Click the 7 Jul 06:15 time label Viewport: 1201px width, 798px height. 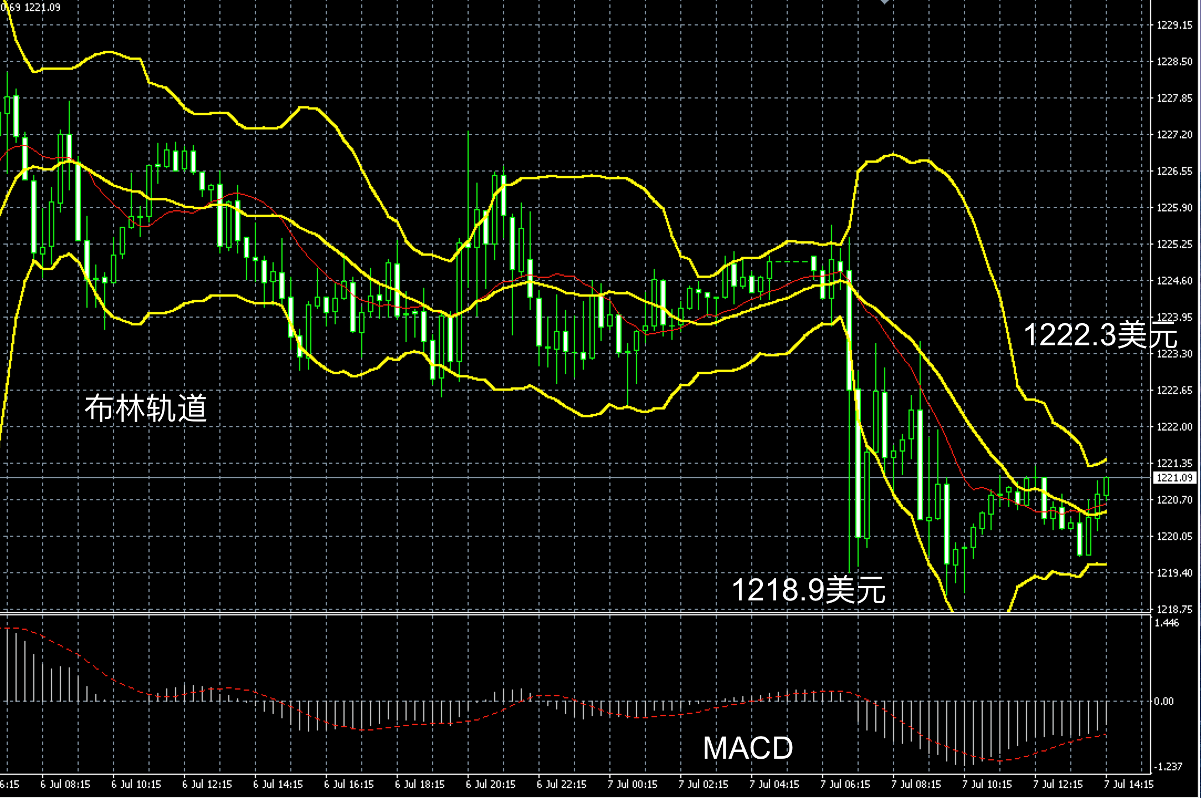[845, 785]
